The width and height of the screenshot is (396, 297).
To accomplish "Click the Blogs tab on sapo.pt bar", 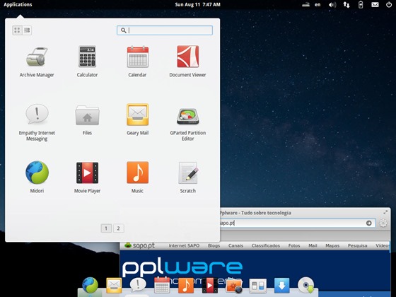I will 214,245.
